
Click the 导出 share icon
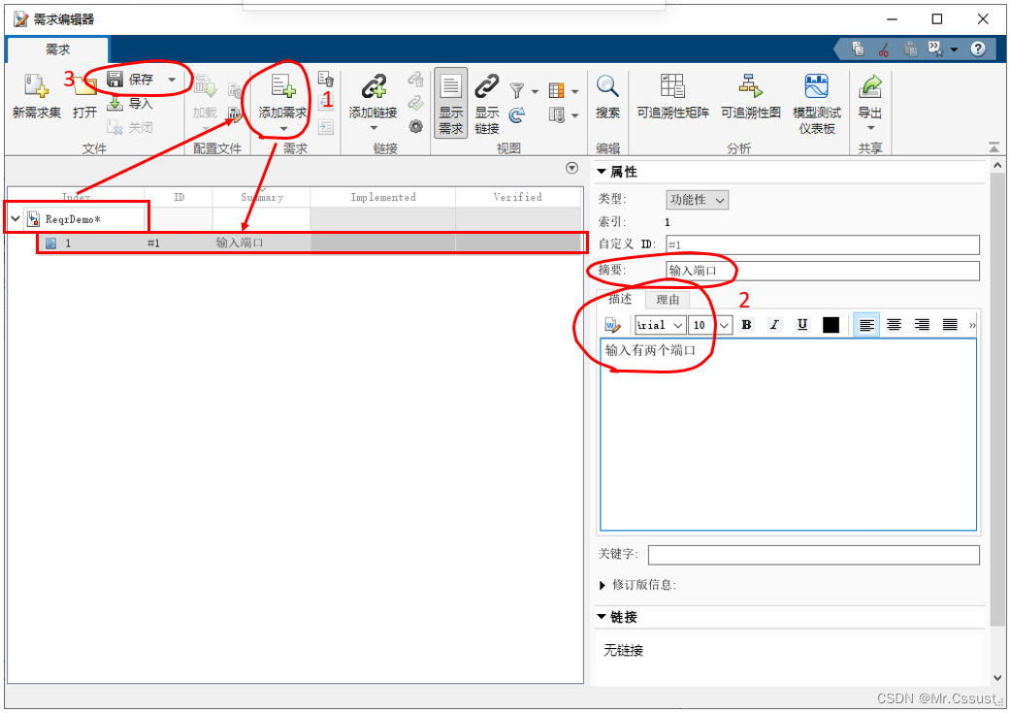pos(870,87)
